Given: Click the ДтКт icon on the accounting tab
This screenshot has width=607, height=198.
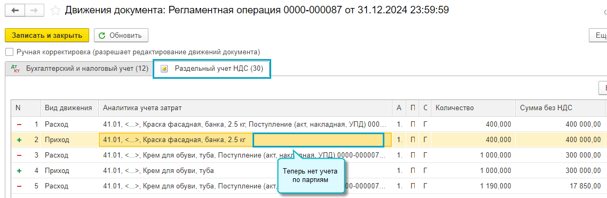Looking at the screenshot, I should click(17, 69).
